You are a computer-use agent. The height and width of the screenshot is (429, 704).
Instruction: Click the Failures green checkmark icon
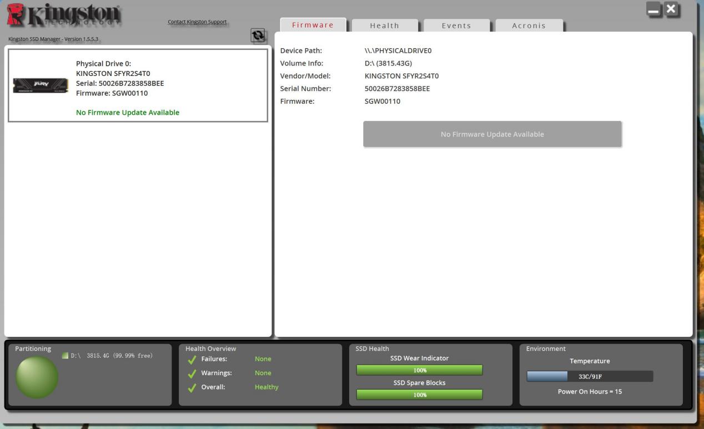[192, 359]
